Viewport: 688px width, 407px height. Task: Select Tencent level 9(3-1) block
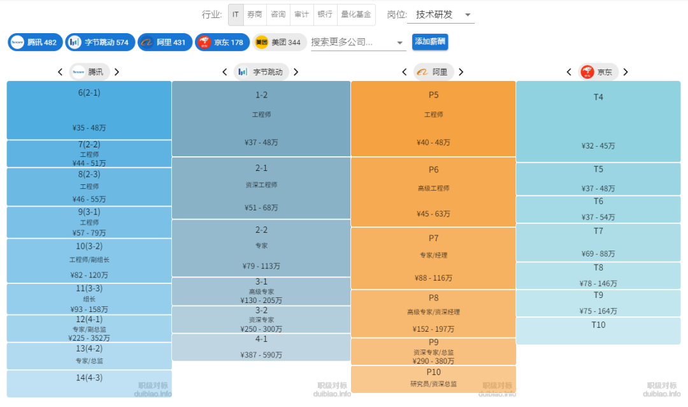click(89, 223)
